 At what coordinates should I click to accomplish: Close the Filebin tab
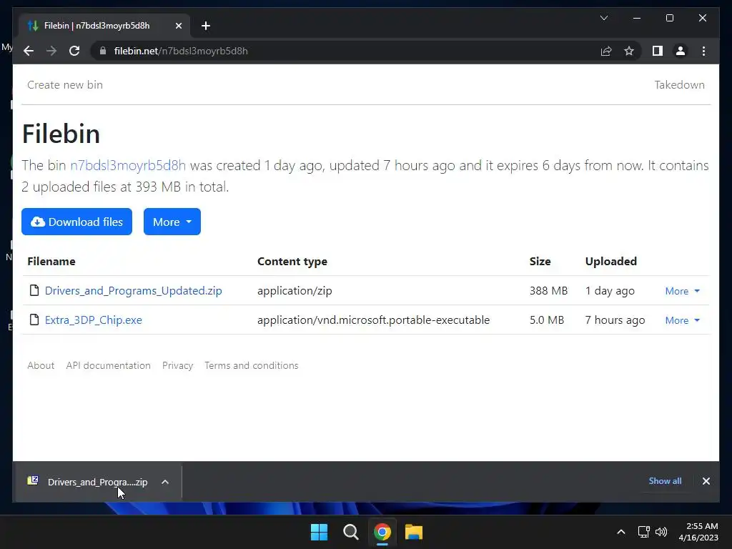point(178,26)
